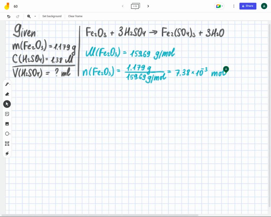Select the Zoom magnifier tool

(x=29, y=16)
